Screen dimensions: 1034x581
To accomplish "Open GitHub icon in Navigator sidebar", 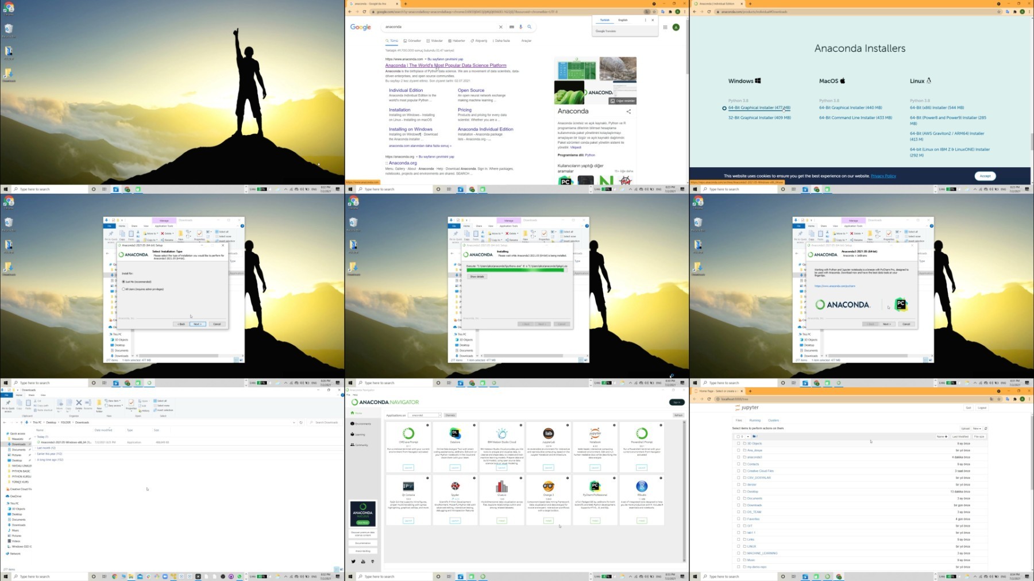I will coord(372,561).
